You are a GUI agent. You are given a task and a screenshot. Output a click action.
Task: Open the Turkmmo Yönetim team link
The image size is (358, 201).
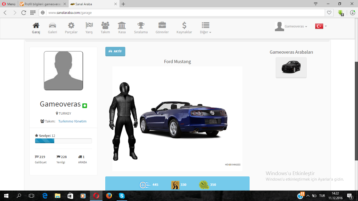click(72, 121)
